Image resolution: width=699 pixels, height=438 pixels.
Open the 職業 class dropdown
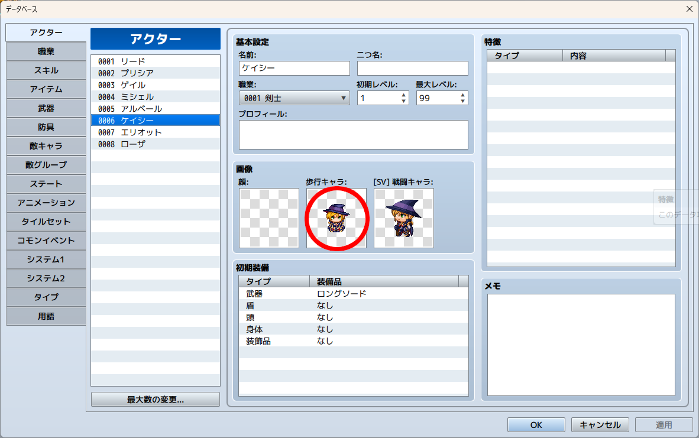[294, 98]
